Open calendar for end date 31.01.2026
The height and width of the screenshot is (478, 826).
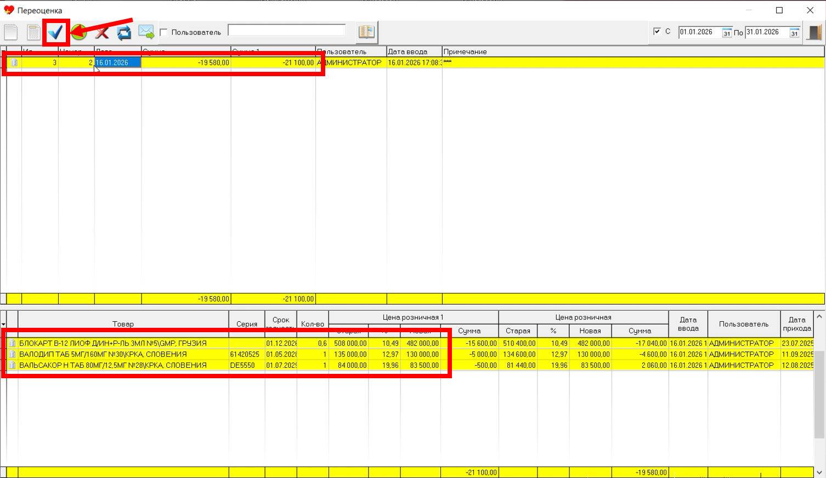tap(794, 33)
